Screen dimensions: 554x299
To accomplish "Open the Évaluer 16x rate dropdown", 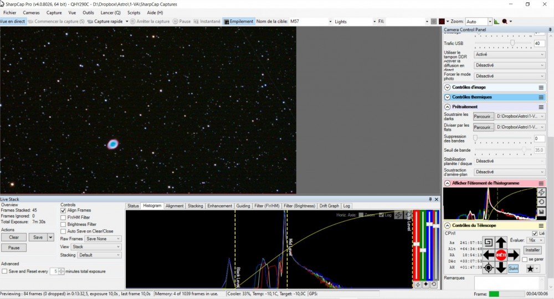I will 536,240.
